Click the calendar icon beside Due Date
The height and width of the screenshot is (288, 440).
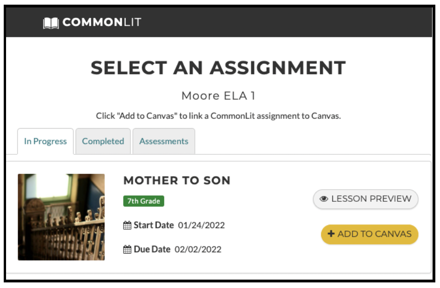(x=127, y=249)
